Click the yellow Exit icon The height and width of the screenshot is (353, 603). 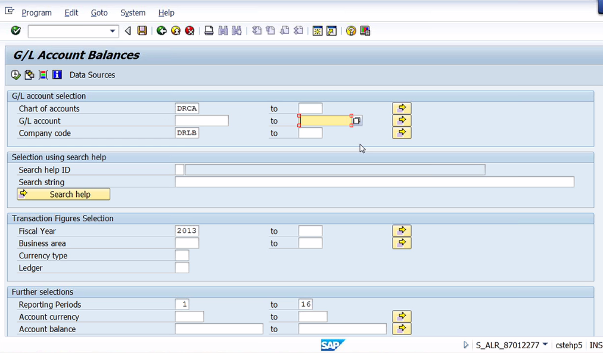tap(176, 31)
